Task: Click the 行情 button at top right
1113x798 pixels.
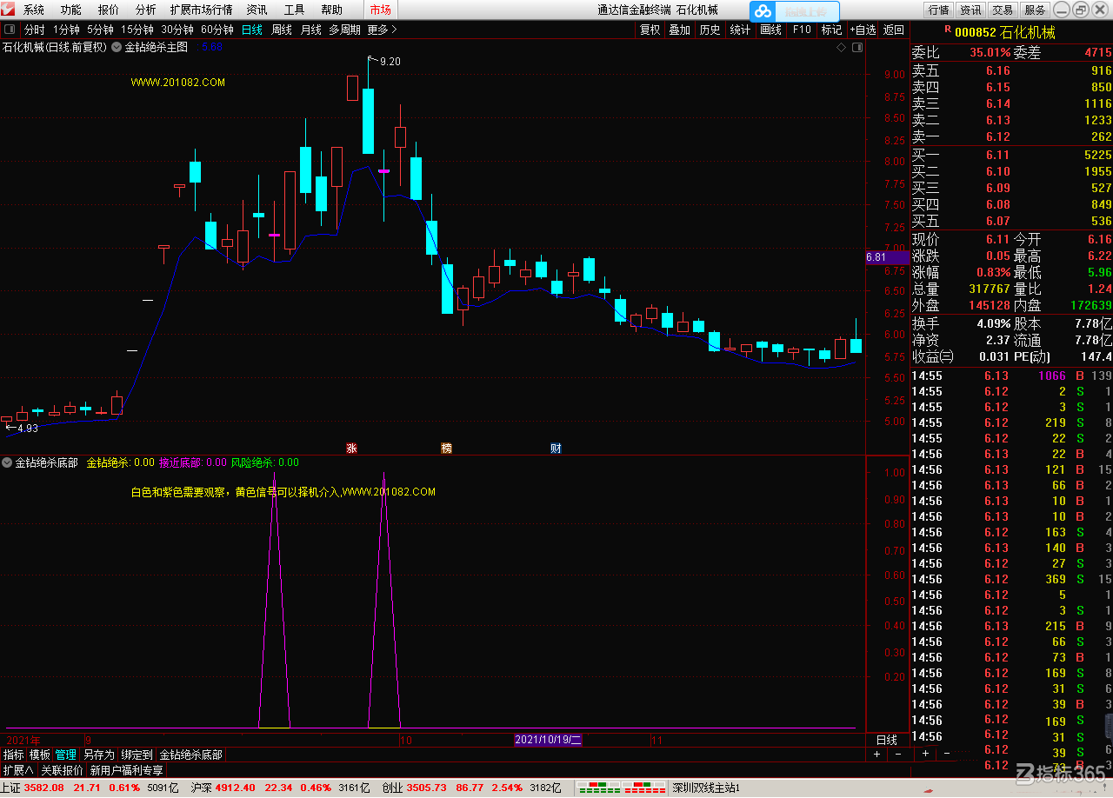Action: click(938, 10)
